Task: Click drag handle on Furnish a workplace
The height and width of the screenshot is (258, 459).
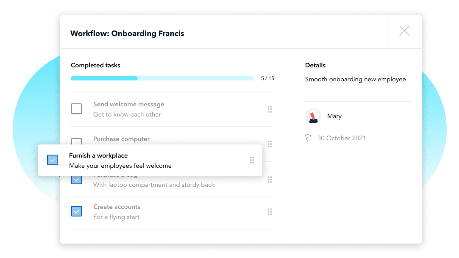Action: tap(252, 160)
